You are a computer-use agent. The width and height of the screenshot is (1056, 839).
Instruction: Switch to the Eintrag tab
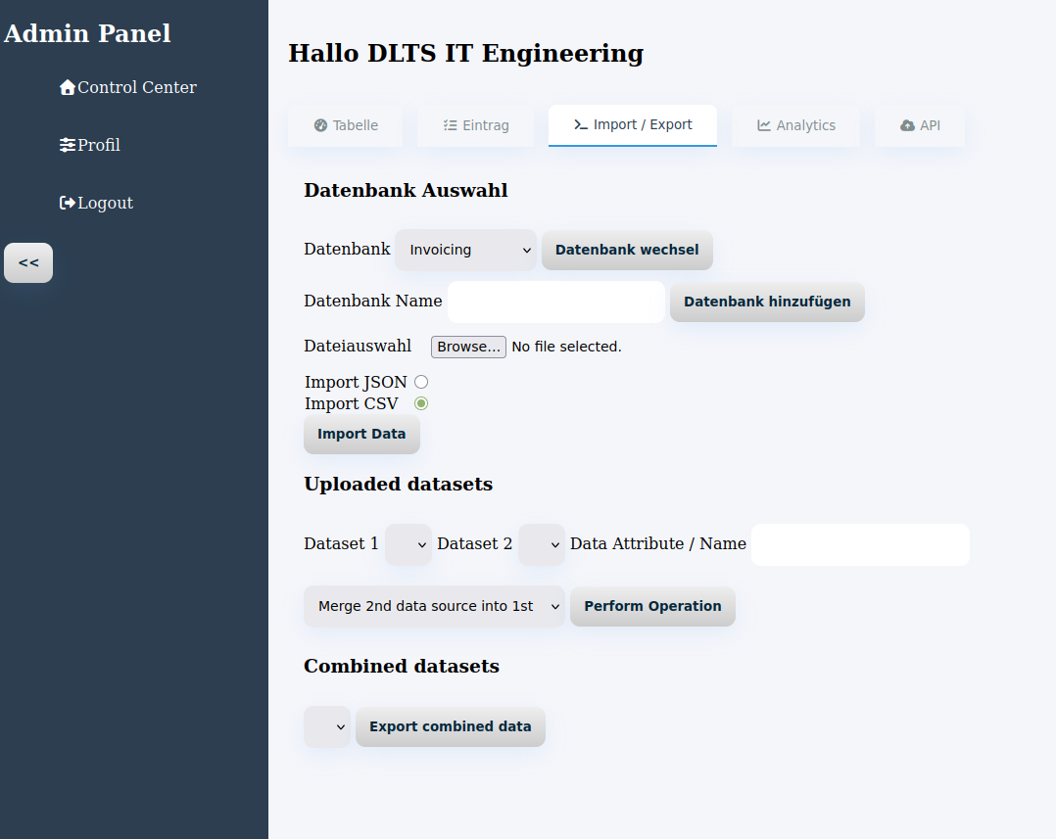(x=475, y=125)
